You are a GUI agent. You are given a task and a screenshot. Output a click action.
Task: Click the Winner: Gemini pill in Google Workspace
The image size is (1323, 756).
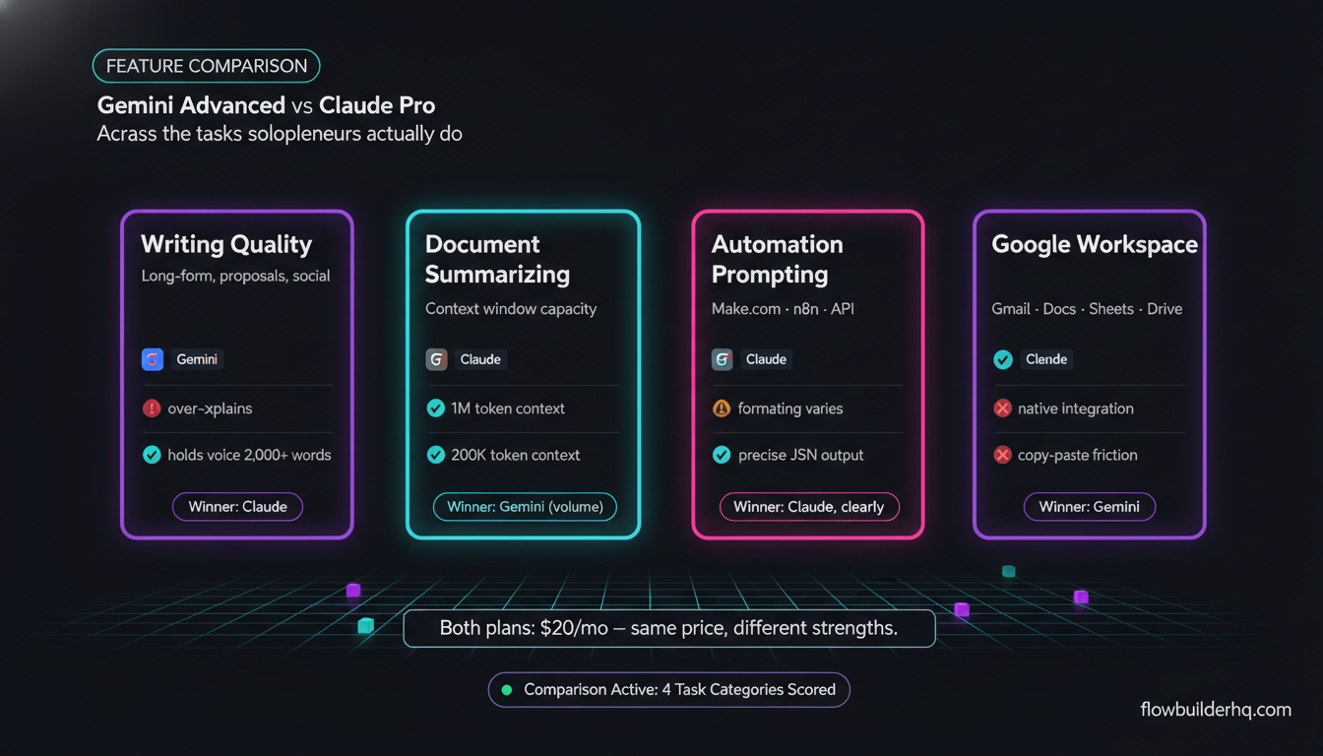click(1090, 507)
